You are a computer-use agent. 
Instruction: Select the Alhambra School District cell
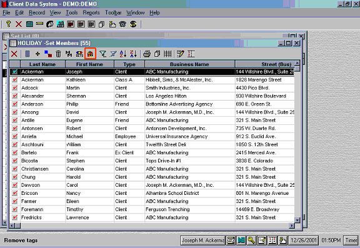coord(189,193)
